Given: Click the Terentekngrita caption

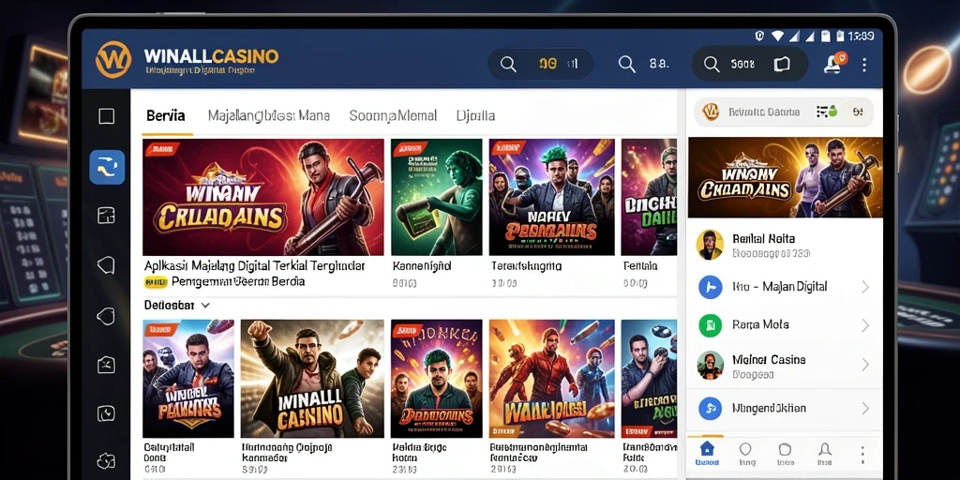Looking at the screenshot, I should (527, 266).
